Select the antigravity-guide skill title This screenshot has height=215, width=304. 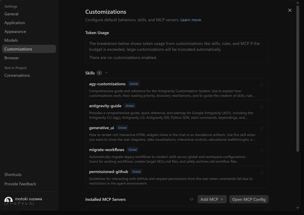point(105,106)
